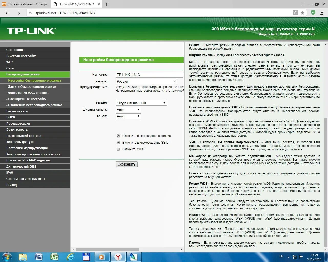Open the blue feather app on the taskbar
This screenshot has width=328, height=262.
[134, 257]
